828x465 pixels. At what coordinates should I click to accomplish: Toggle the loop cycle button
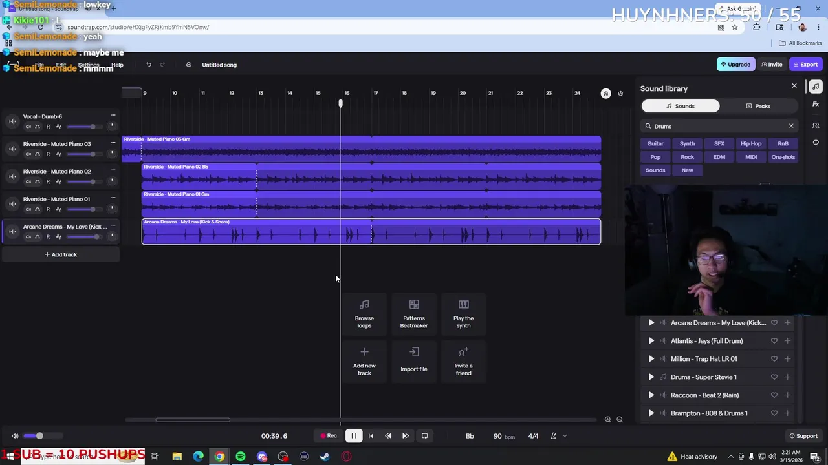[x=425, y=436]
